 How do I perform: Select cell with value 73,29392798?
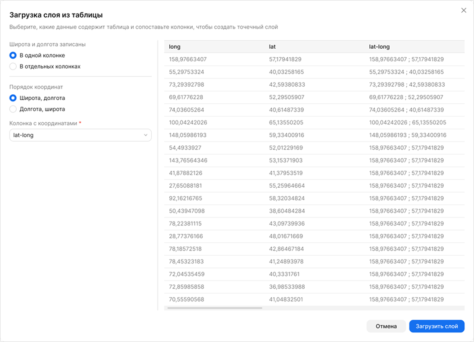coord(186,84)
